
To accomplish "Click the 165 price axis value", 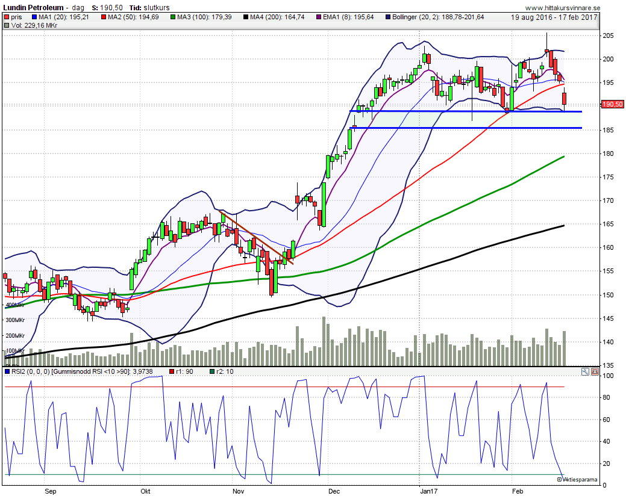I will 608,224.
